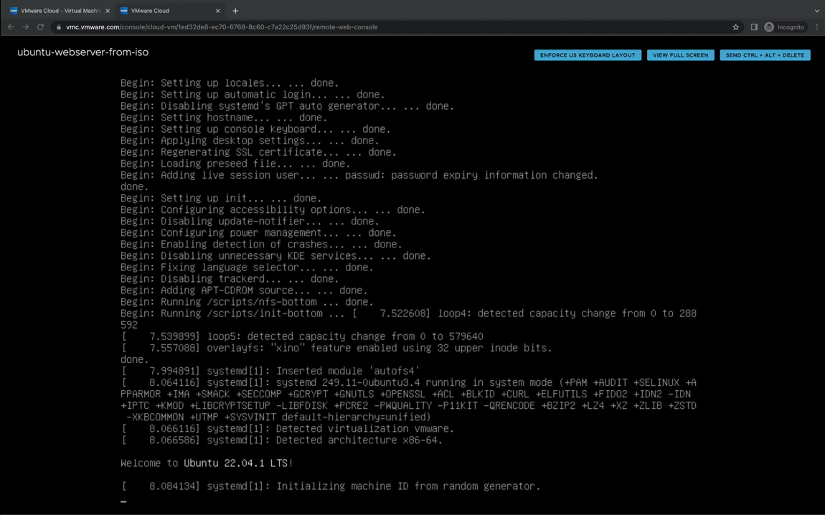The width and height of the screenshot is (825, 515).
Task: Click 'Disabling trackerd' console line
Action: (230, 279)
